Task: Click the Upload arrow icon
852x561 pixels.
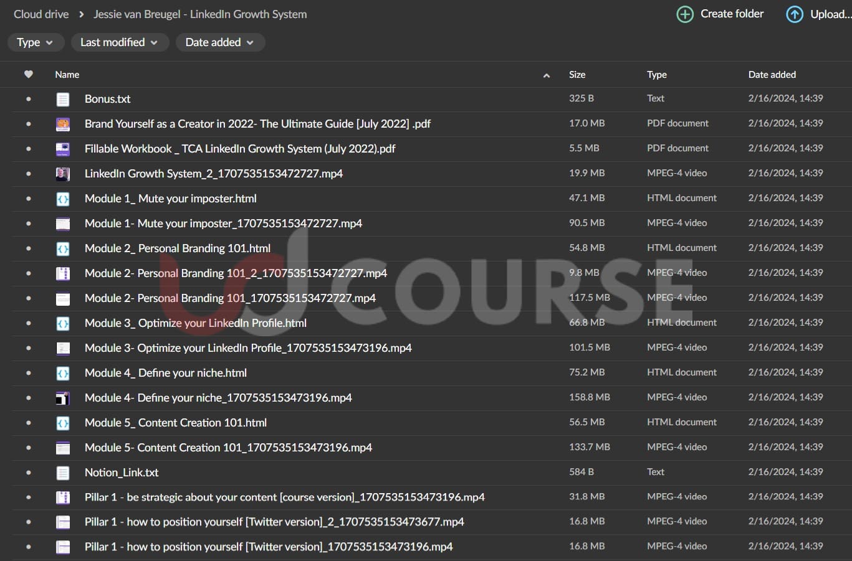Action: 795,14
